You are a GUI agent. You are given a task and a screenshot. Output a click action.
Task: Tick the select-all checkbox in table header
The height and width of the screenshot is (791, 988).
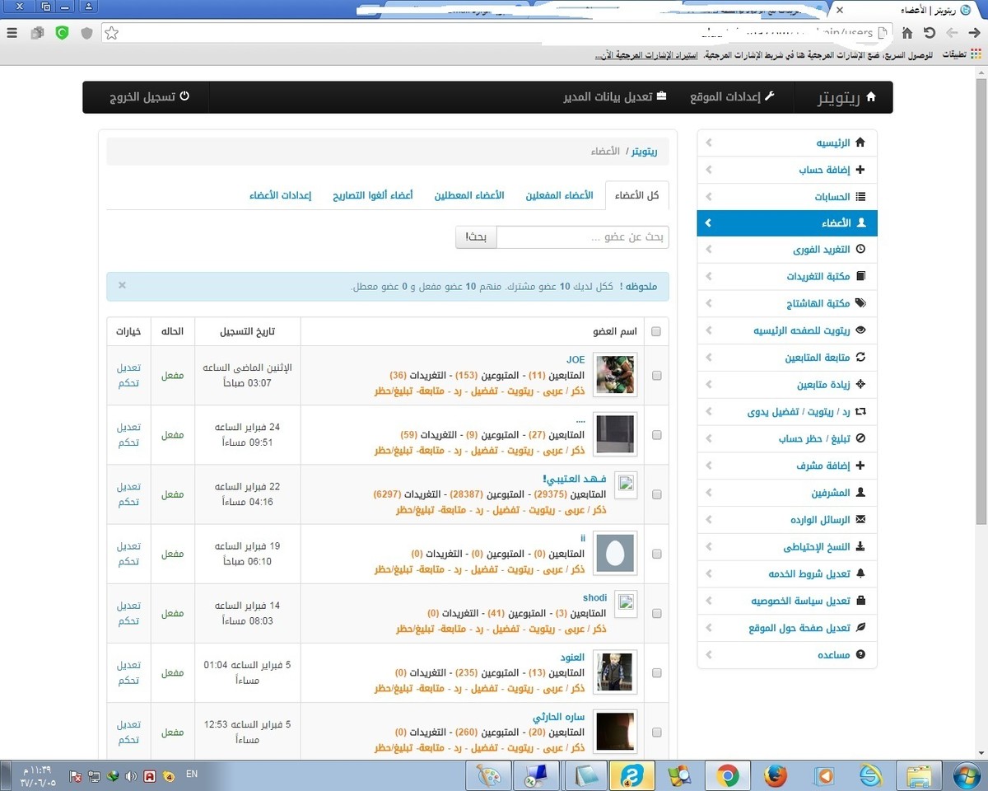[x=656, y=332]
